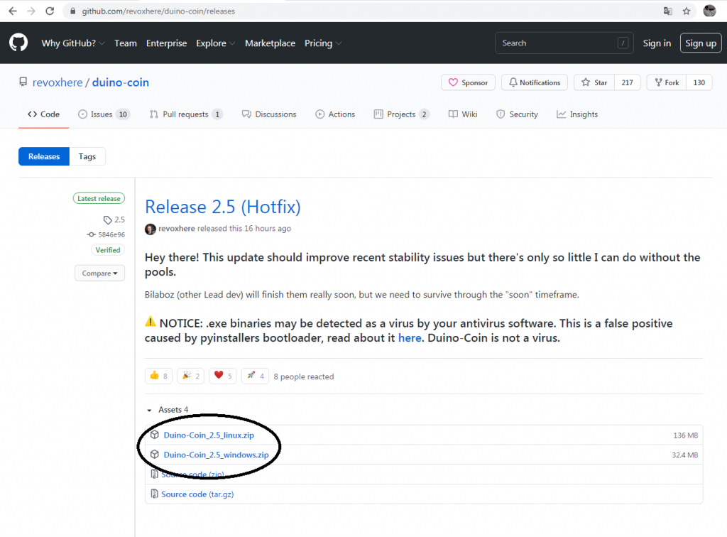The image size is (727, 537).
Task: Click the browser address bar URL
Action: click(158, 11)
